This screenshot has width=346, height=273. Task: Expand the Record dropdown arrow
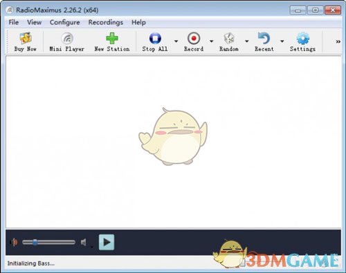tap(211, 41)
